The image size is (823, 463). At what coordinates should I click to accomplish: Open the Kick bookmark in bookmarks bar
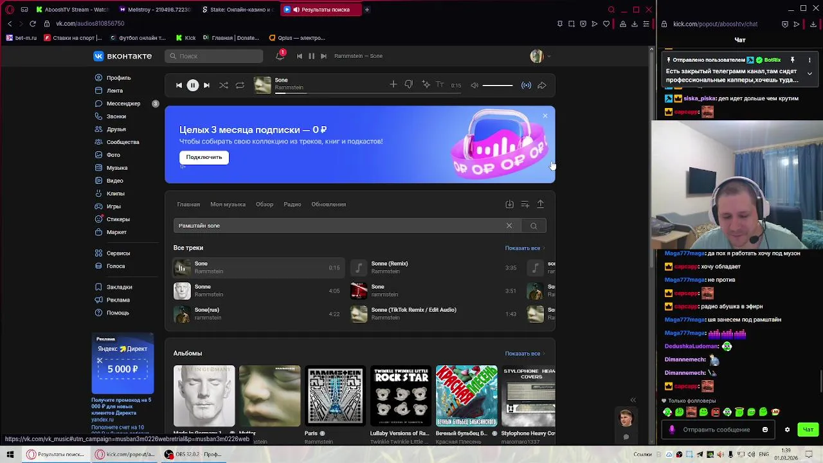[186, 38]
